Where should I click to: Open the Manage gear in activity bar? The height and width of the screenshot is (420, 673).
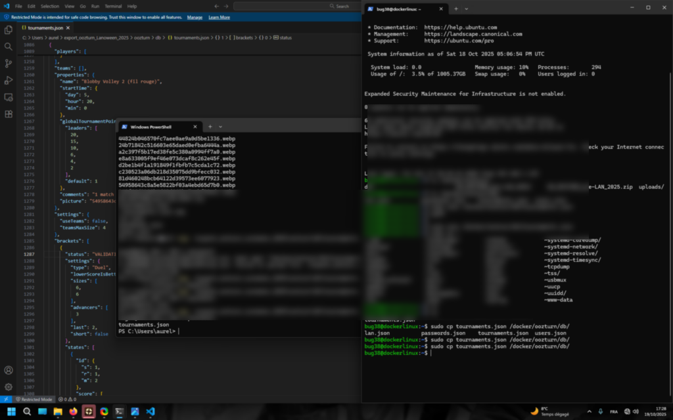point(9,387)
